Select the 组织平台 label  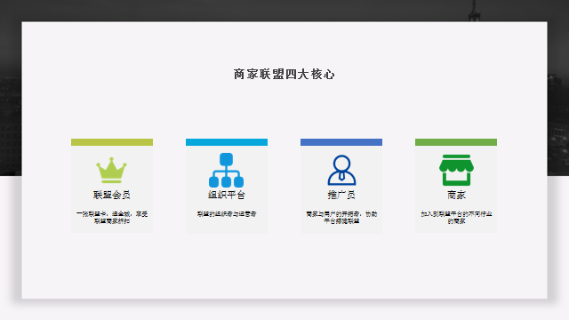point(227,195)
